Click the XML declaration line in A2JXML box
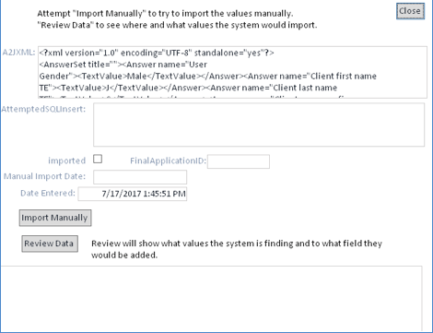 (x=157, y=53)
